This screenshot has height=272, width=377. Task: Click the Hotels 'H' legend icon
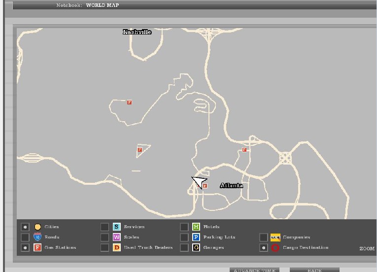click(196, 227)
